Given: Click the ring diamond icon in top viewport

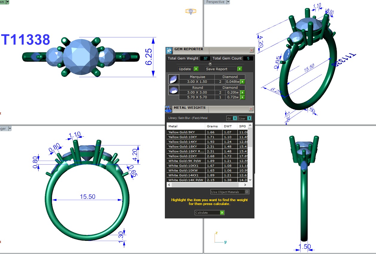Looking at the screenshot, I should point(191,12).
